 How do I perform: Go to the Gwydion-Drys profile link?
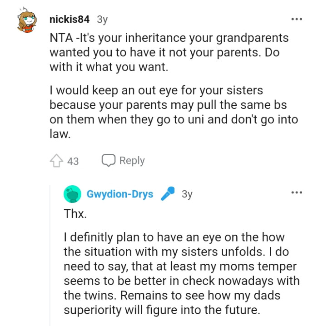click(x=119, y=194)
